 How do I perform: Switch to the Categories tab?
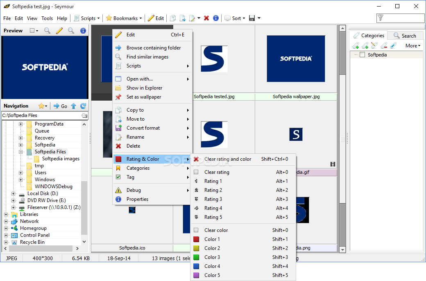pos(368,35)
